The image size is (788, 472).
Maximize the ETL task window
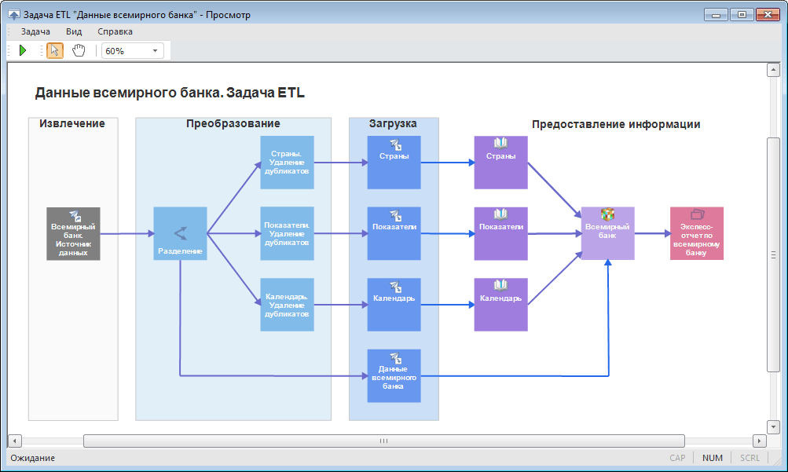click(742, 15)
